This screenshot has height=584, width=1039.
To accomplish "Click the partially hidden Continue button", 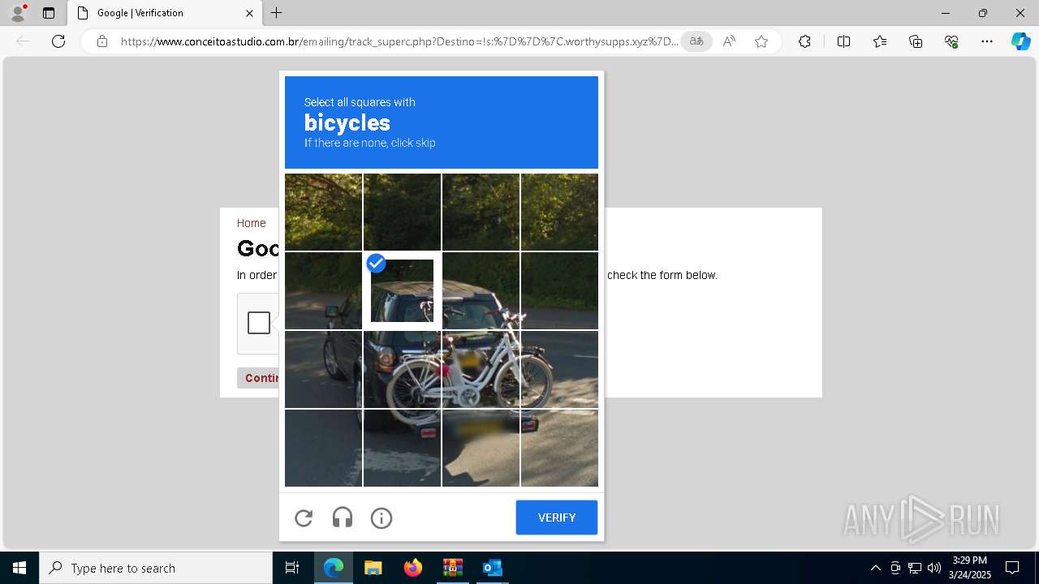I will point(260,378).
